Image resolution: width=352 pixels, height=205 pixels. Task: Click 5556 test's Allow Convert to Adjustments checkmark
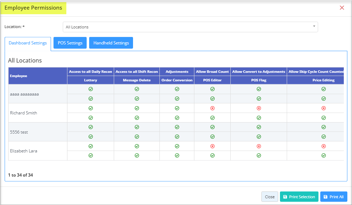tap(259, 127)
